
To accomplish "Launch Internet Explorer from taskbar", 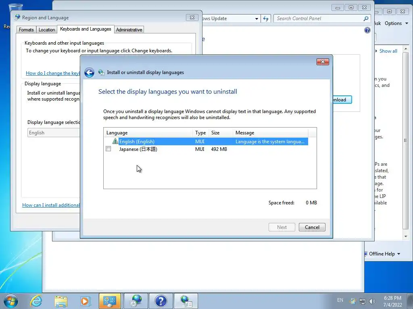I will 36,301.
